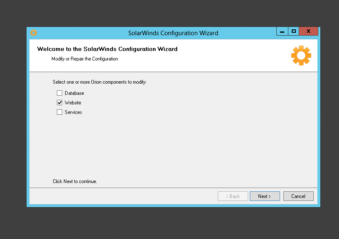Tick the Database checkbox
The width and height of the screenshot is (339, 239).
[59, 93]
